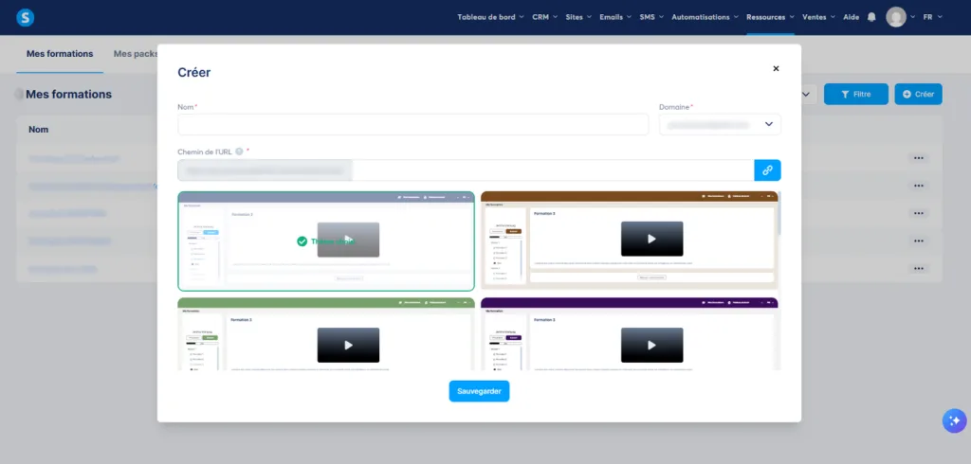Click the link icon beside URL path
This screenshot has height=464, width=971.
pyautogui.click(x=767, y=170)
